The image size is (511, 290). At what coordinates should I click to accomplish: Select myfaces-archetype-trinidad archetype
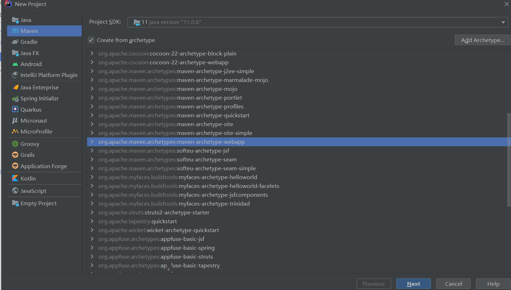(297, 204)
